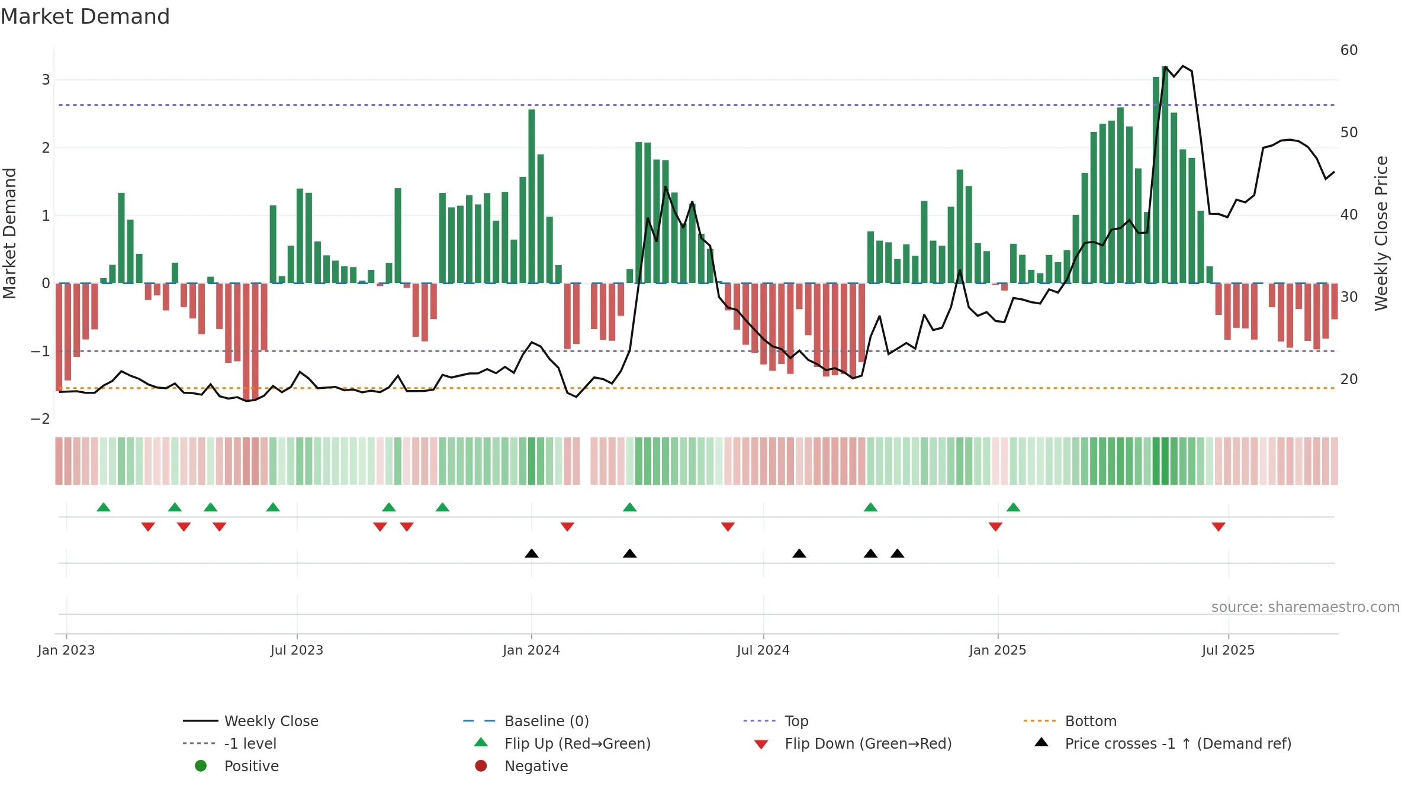The height and width of the screenshot is (799, 1421).
Task: Click the Jul 2023 axis label
Action: tap(297, 650)
